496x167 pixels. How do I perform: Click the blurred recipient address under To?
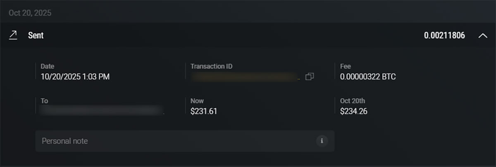click(x=102, y=111)
